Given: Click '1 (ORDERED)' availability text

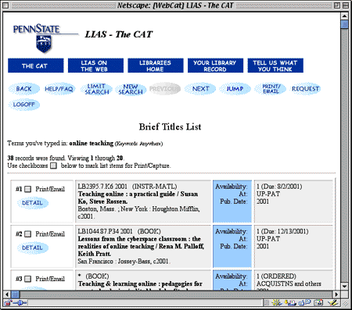Looking at the screenshot, I should pos(276,276).
